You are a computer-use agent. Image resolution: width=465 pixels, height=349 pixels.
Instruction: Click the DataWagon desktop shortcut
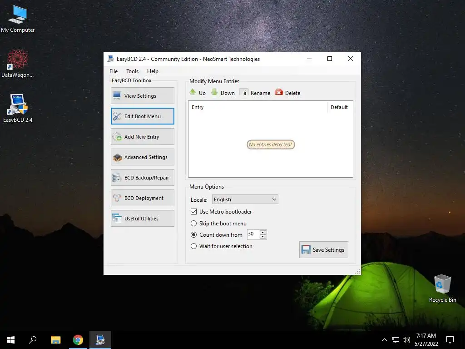pos(18,63)
